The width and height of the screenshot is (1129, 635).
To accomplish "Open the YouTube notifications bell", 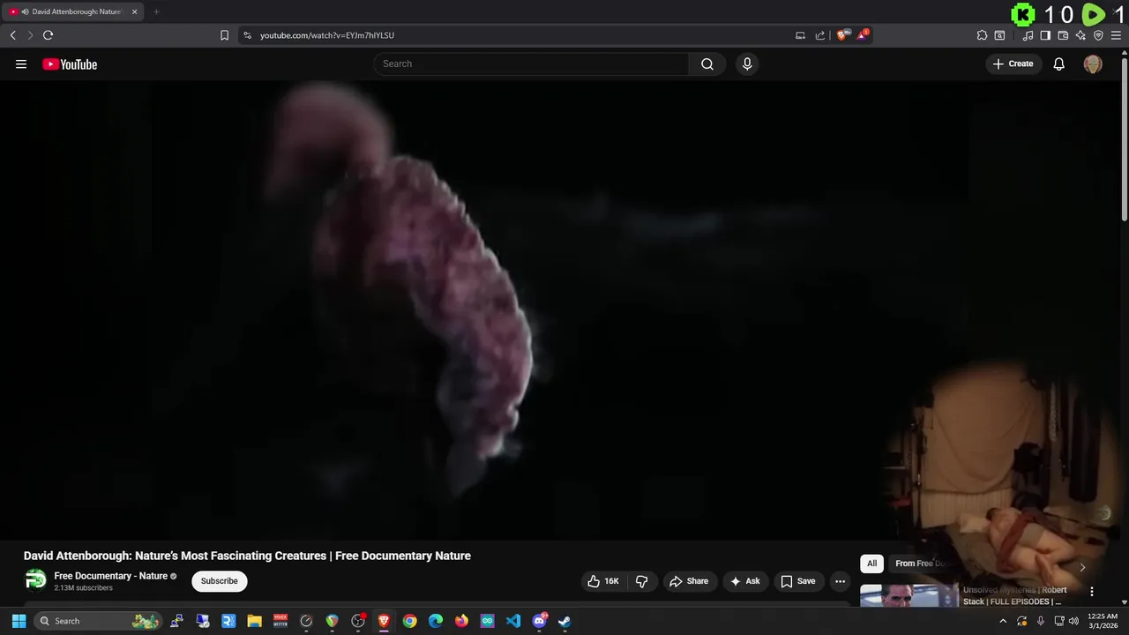I will click(x=1059, y=63).
